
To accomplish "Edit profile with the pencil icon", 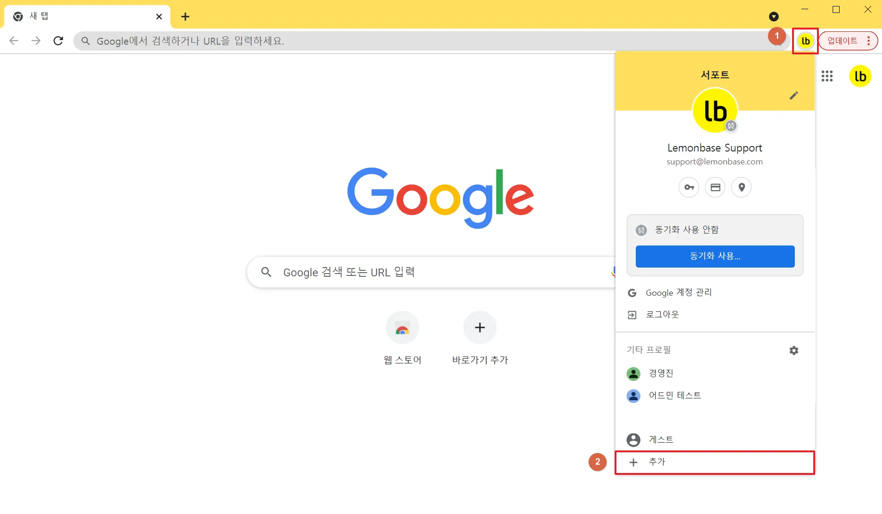I will (793, 95).
